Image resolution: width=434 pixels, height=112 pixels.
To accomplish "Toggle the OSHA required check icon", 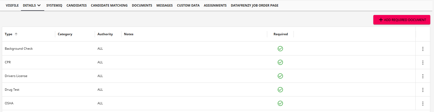I will [280, 103].
